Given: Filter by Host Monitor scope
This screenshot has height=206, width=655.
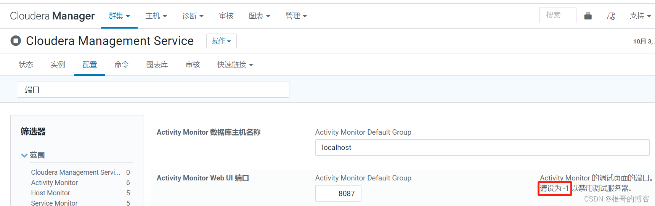Looking at the screenshot, I should [x=51, y=193].
